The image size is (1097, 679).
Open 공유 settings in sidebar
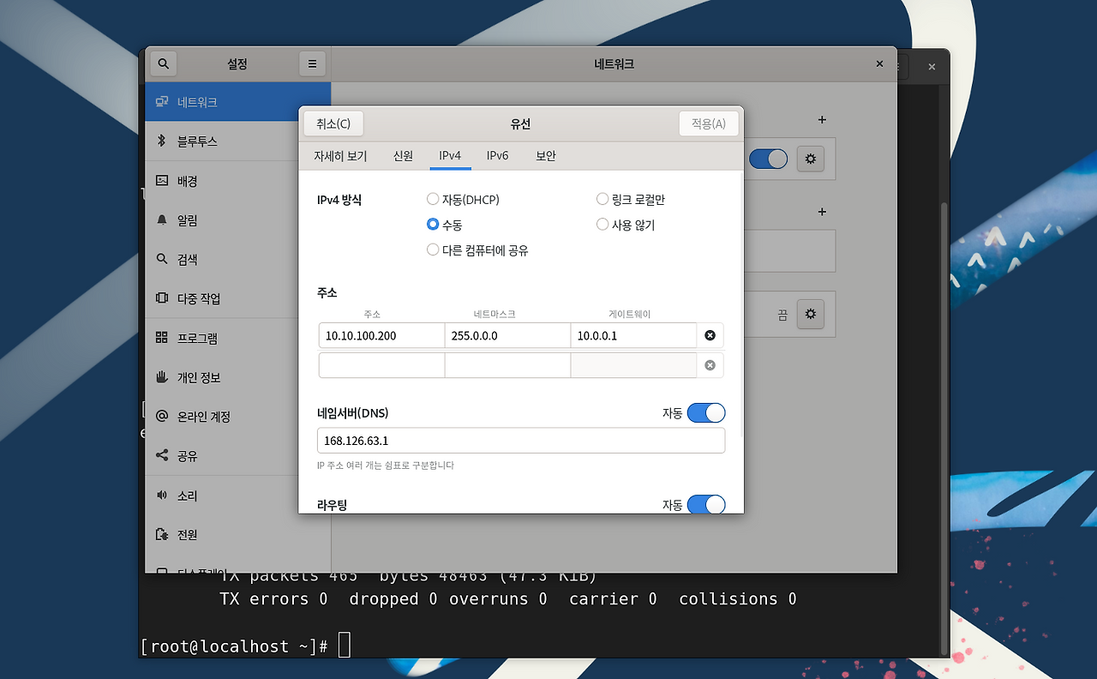coord(237,456)
